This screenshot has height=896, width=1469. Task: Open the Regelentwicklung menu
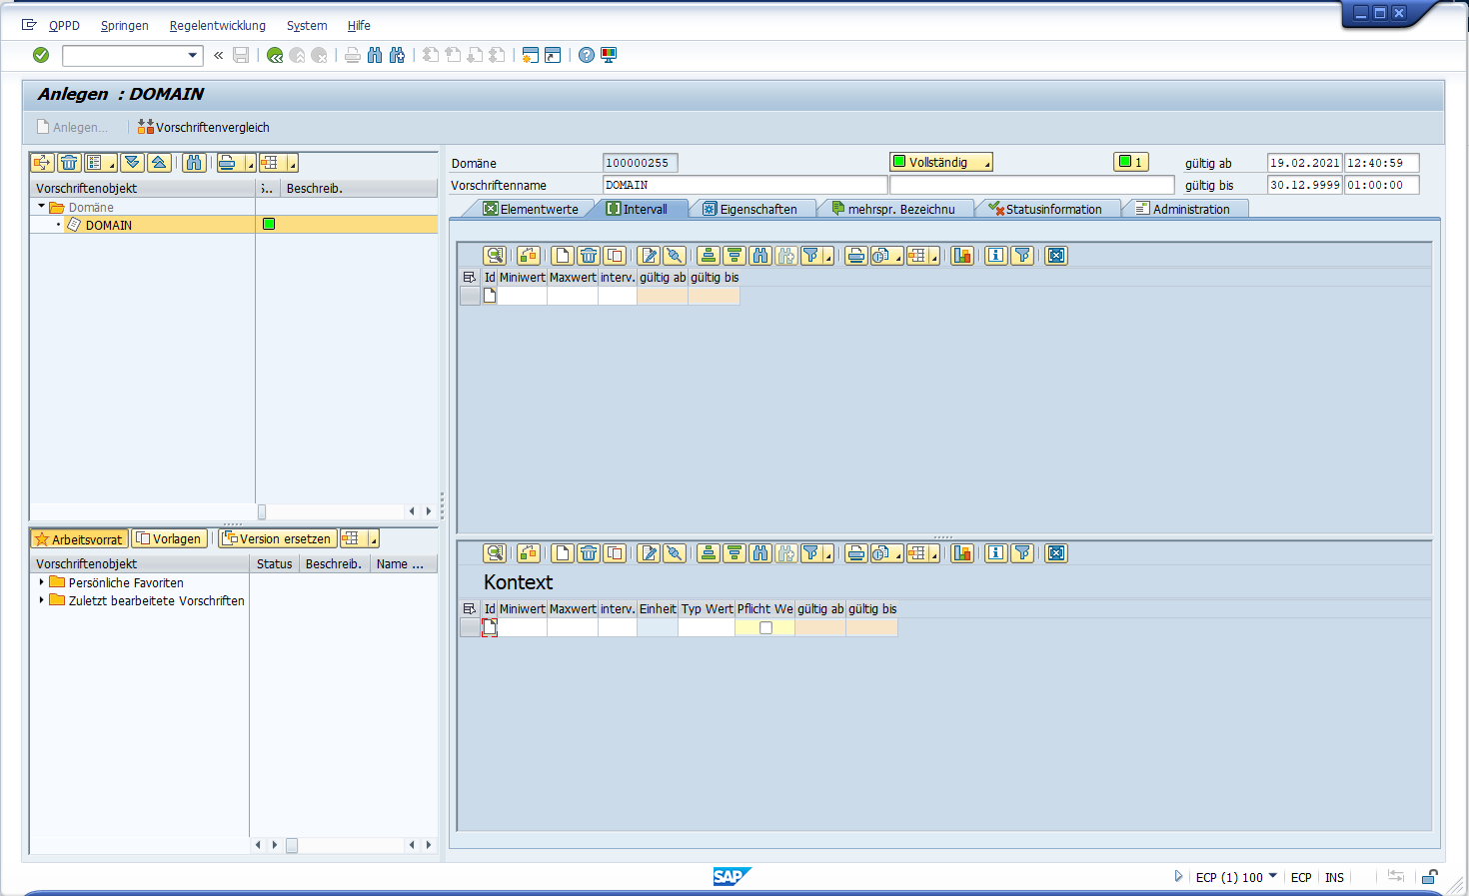pos(217,25)
